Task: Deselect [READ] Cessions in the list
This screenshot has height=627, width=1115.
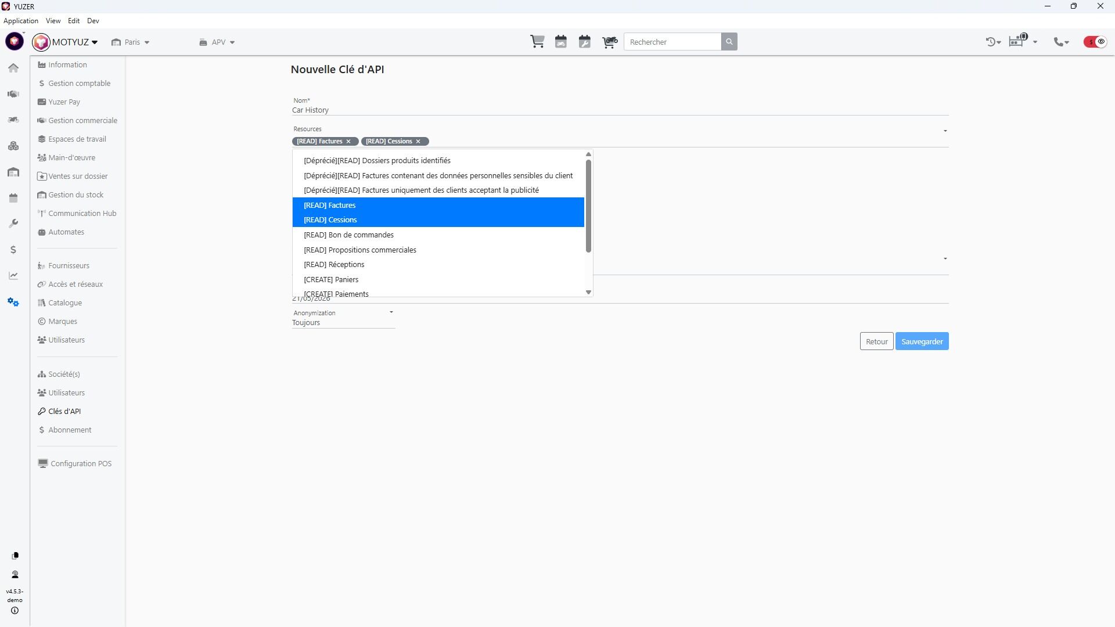Action: (330, 220)
